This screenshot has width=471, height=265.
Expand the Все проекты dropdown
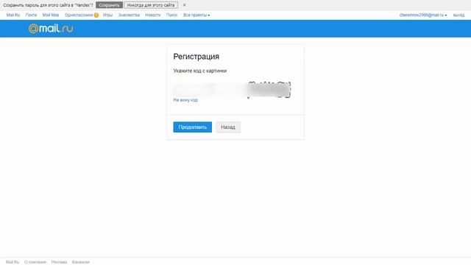click(196, 15)
